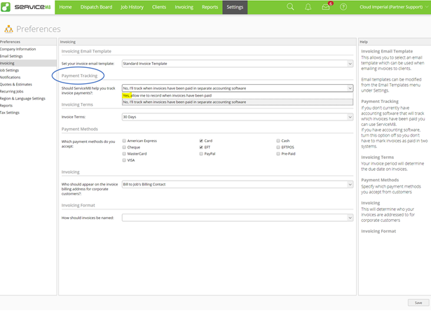The width and height of the screenshot is (431, 313).
Task: Click the help question mark icon
Action: pyautogui.click(x=343, y=7)
